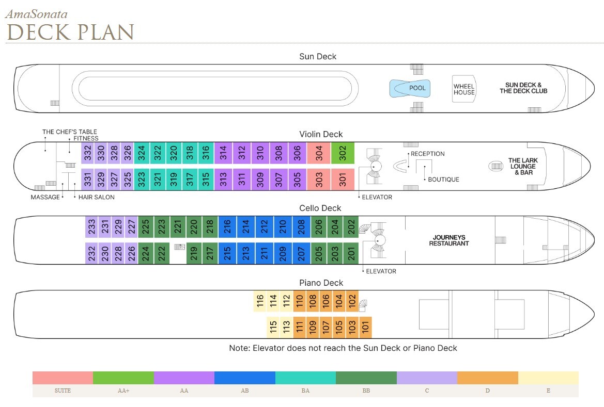Click the Pool icon on Sun Deck
The height and width of the screenshot is (407, 604).
[410, 88]
